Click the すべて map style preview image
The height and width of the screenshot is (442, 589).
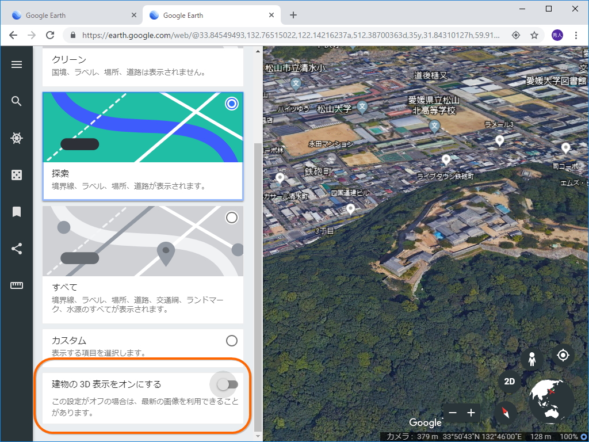click(143, 241)
